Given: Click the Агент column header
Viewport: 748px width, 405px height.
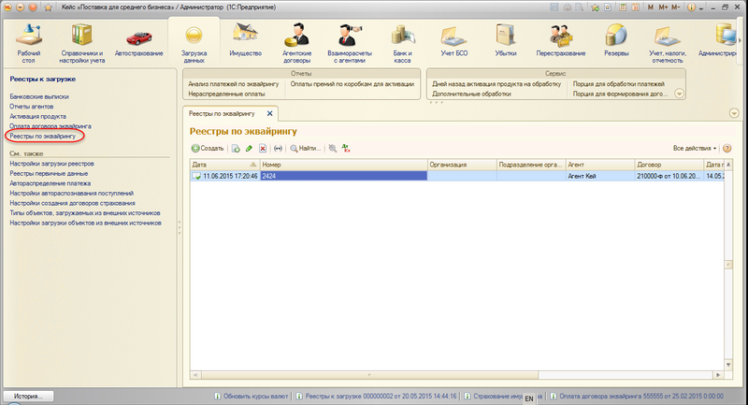Looking at the screenshot, I should [597, 164].
